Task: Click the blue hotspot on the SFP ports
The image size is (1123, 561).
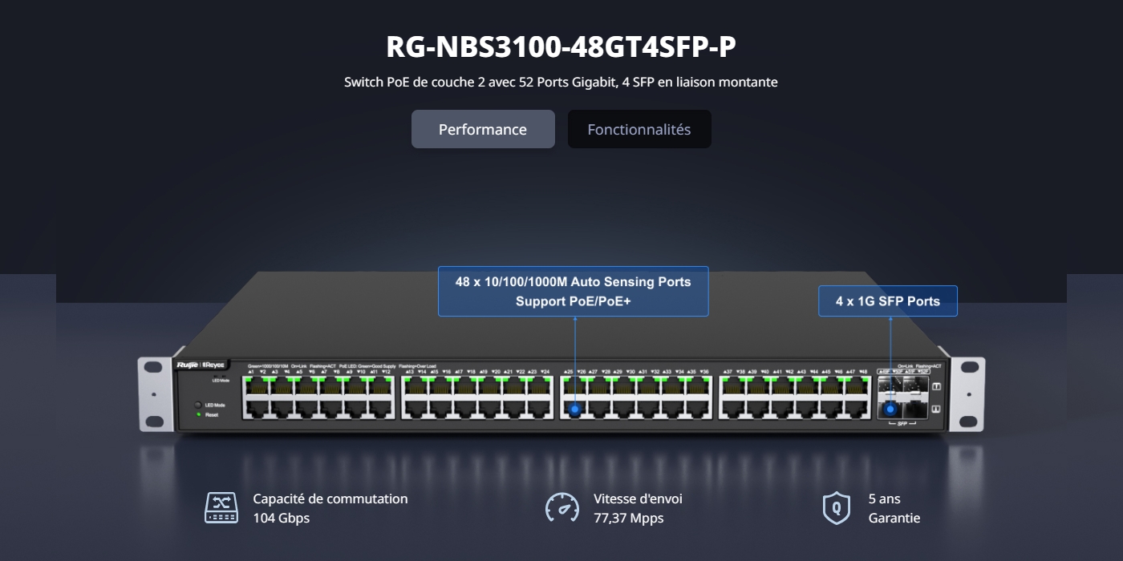Action: 890,409
